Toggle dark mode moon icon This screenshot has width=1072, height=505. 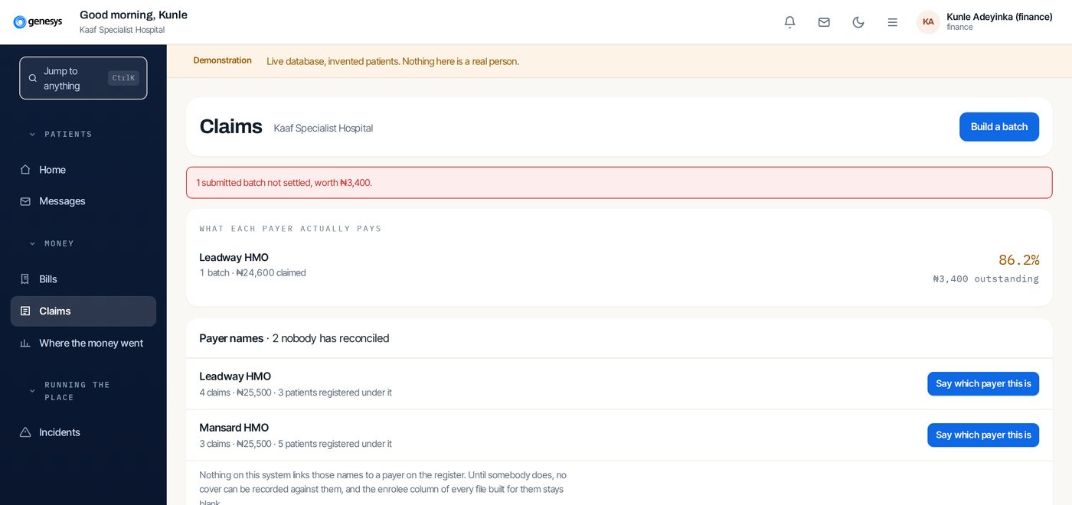[858, 22]
